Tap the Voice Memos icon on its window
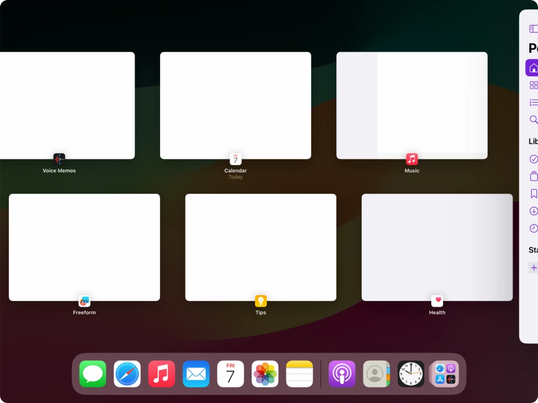538x403 pixels. (59, 158)
